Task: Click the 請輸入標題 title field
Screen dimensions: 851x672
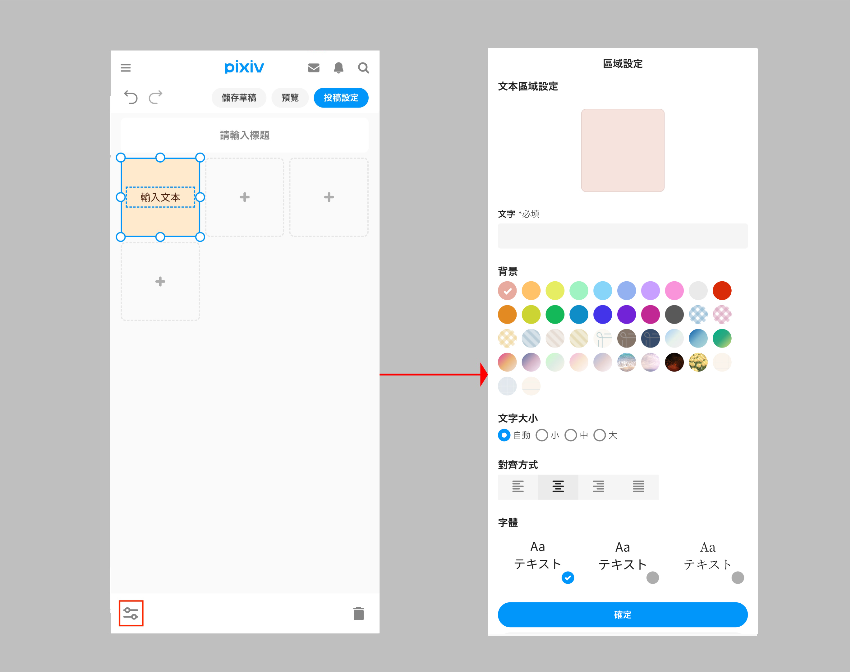Action: (245, 135)
